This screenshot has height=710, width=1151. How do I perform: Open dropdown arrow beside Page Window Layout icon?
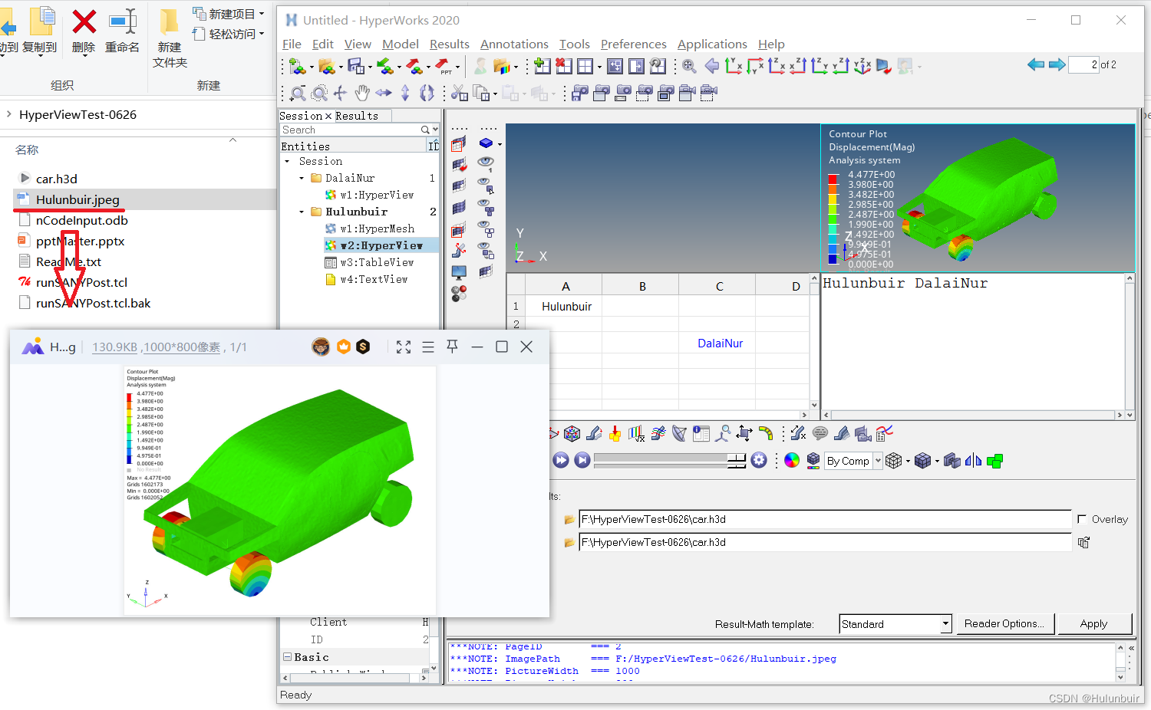[x=599, y=67]
